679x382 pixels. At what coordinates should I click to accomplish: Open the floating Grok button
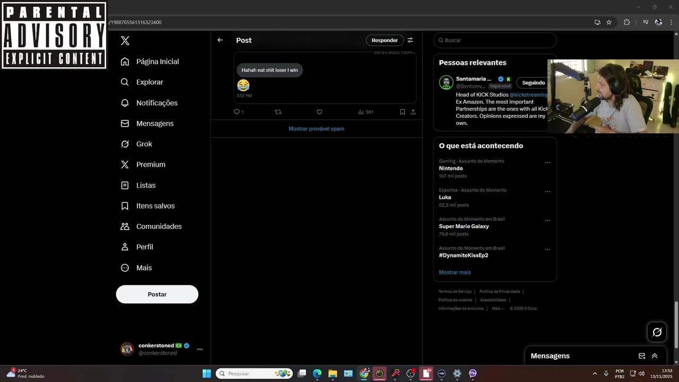click(x=657, y=332)
